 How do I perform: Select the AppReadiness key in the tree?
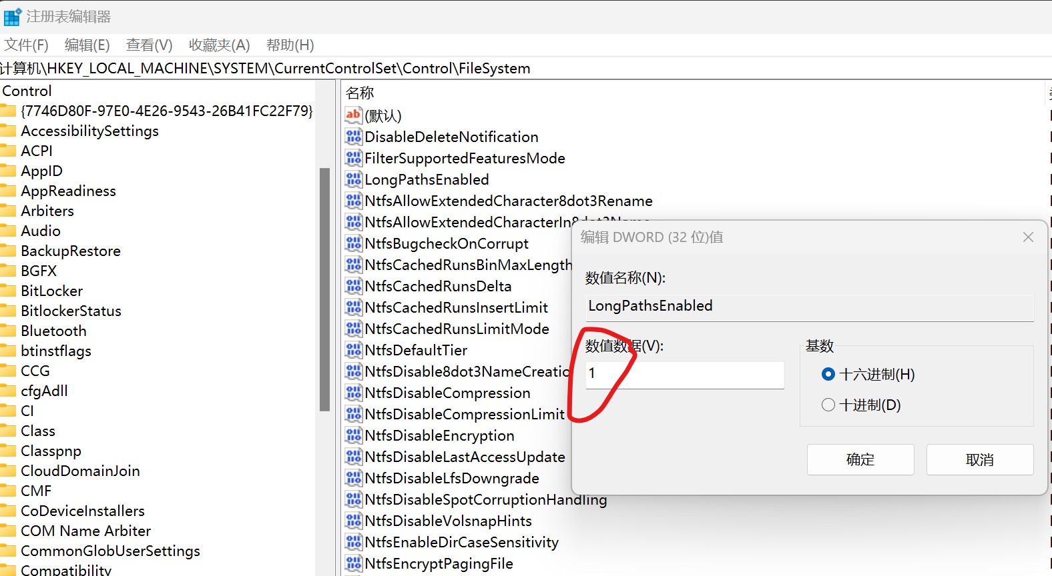pos(68,191)
